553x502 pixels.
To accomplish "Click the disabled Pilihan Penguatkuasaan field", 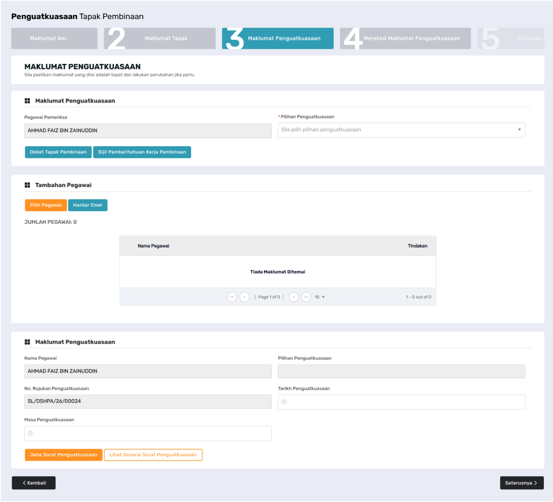I will [401, 371].
